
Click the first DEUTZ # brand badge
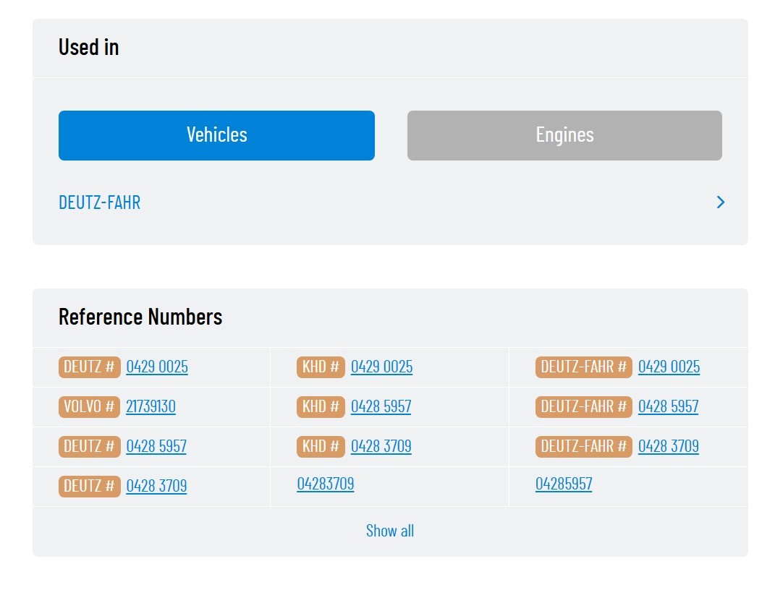pos(90,367)
